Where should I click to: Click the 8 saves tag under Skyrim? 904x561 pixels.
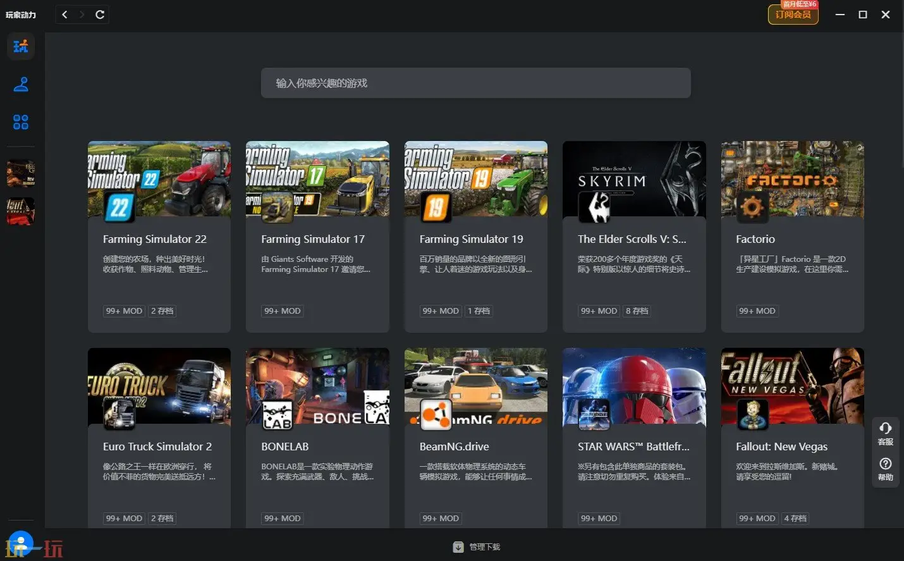coord(637,311)
